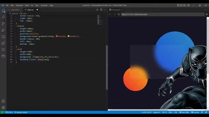Open the Manage gear icon
Viewport: 209px width, 117px height.
point(3,108)
